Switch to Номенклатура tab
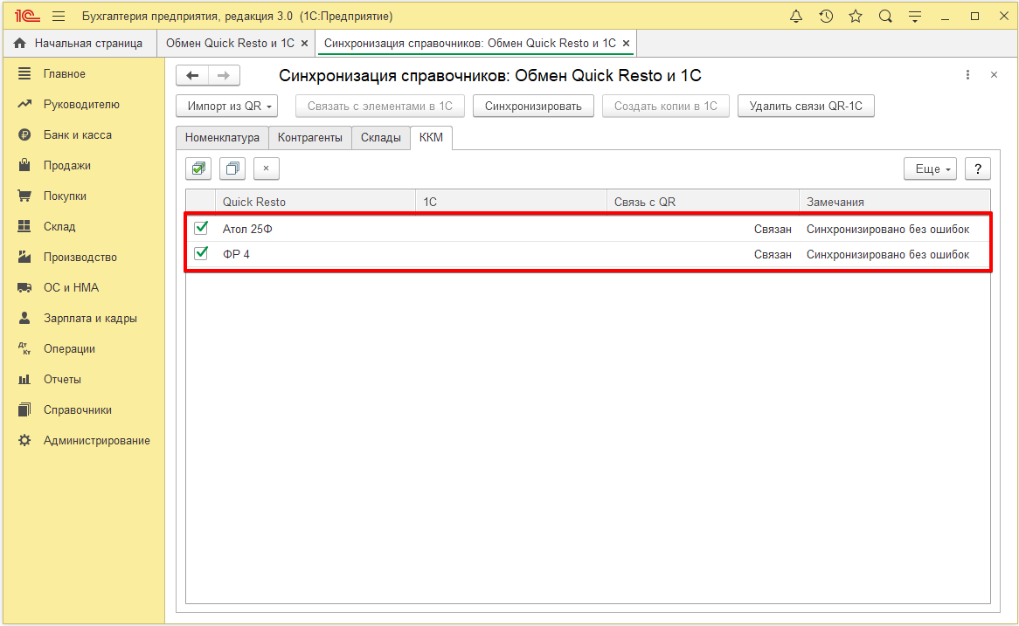Screen dimensions: 1019x626 (x=222, y=138)
